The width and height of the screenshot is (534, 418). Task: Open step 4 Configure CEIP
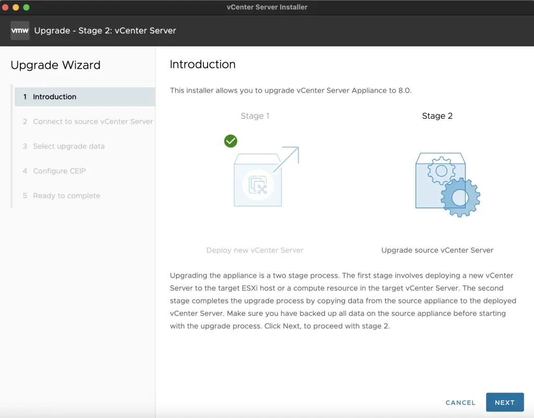point(59,171)
